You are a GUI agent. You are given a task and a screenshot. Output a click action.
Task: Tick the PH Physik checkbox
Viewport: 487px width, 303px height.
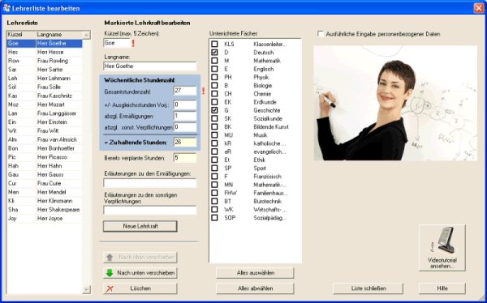(214, 77)
